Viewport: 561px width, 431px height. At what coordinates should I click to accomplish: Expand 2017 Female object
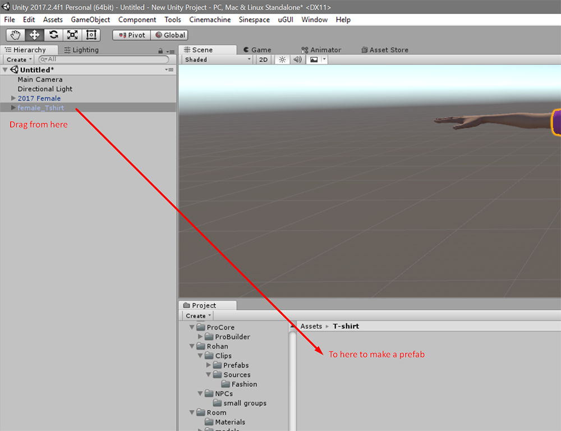click(13, 98)
